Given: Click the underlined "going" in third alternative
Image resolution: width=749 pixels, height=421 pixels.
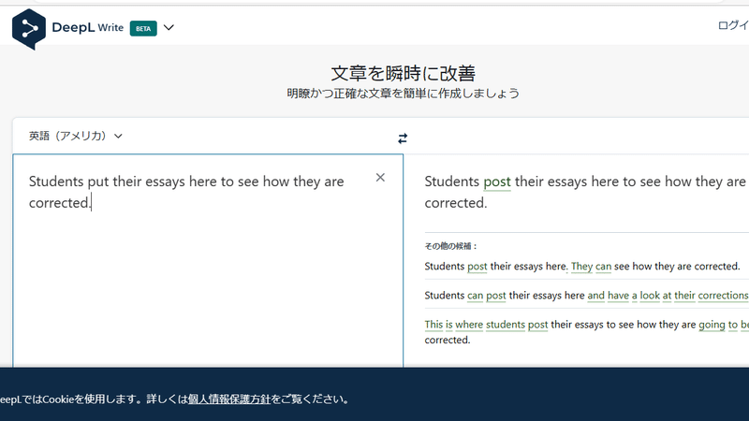Looking at the screenshot, I should point(712,325).
